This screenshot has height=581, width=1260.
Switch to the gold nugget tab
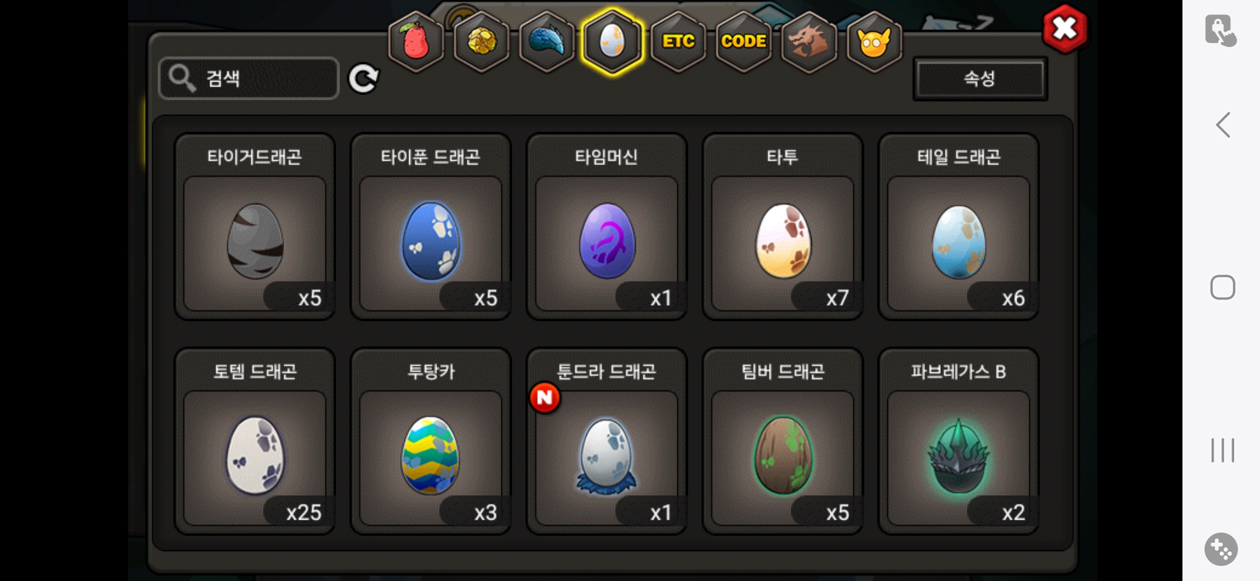(x=481, y=41)
